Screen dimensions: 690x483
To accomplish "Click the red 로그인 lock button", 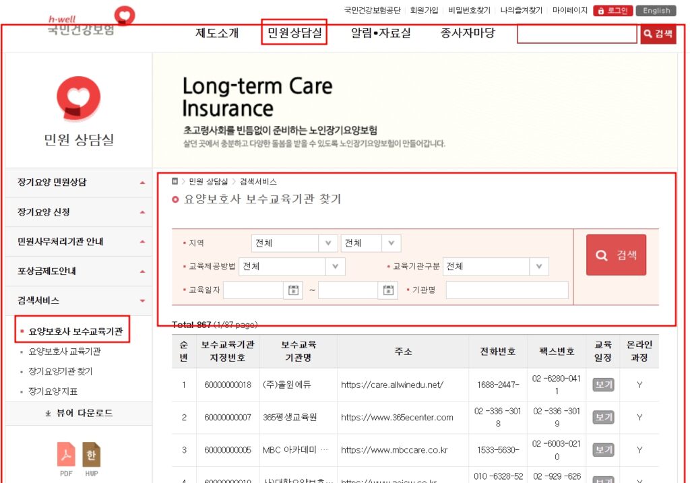I will pyautogui.click(x=613, y=11).
